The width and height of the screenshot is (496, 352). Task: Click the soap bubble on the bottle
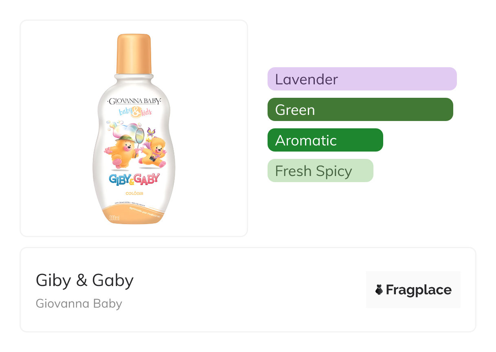pos(121,129)
